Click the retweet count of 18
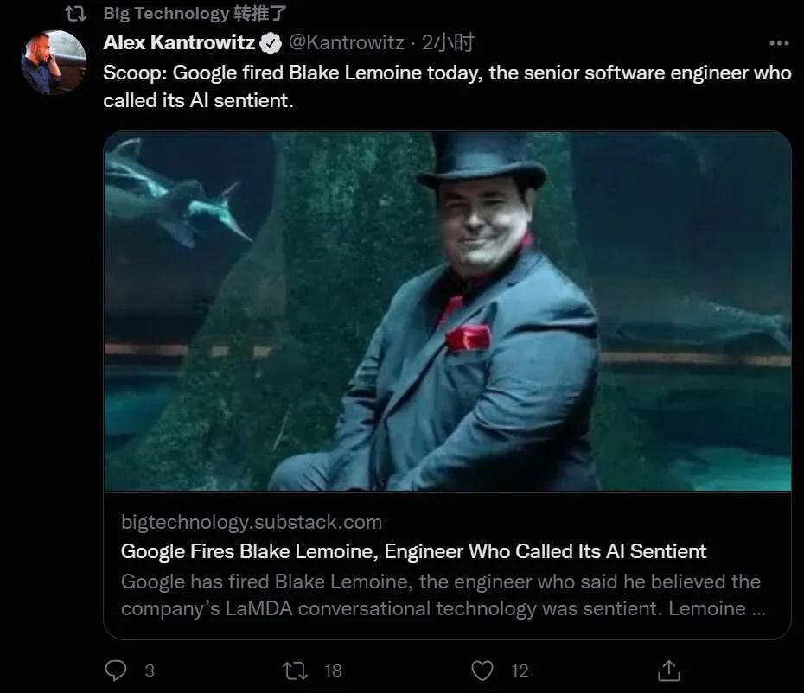 pos(333,671)
